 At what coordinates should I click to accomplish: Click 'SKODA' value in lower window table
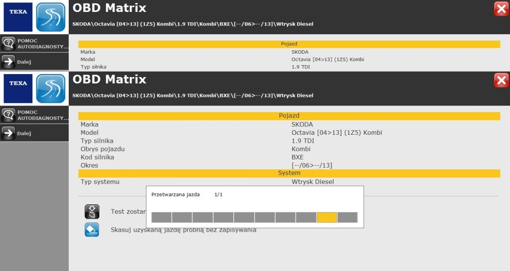tap(302, 124)
